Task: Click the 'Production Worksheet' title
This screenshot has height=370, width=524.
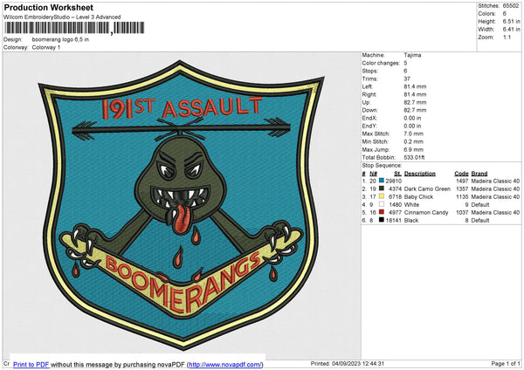Action: [x=49, y=7]
